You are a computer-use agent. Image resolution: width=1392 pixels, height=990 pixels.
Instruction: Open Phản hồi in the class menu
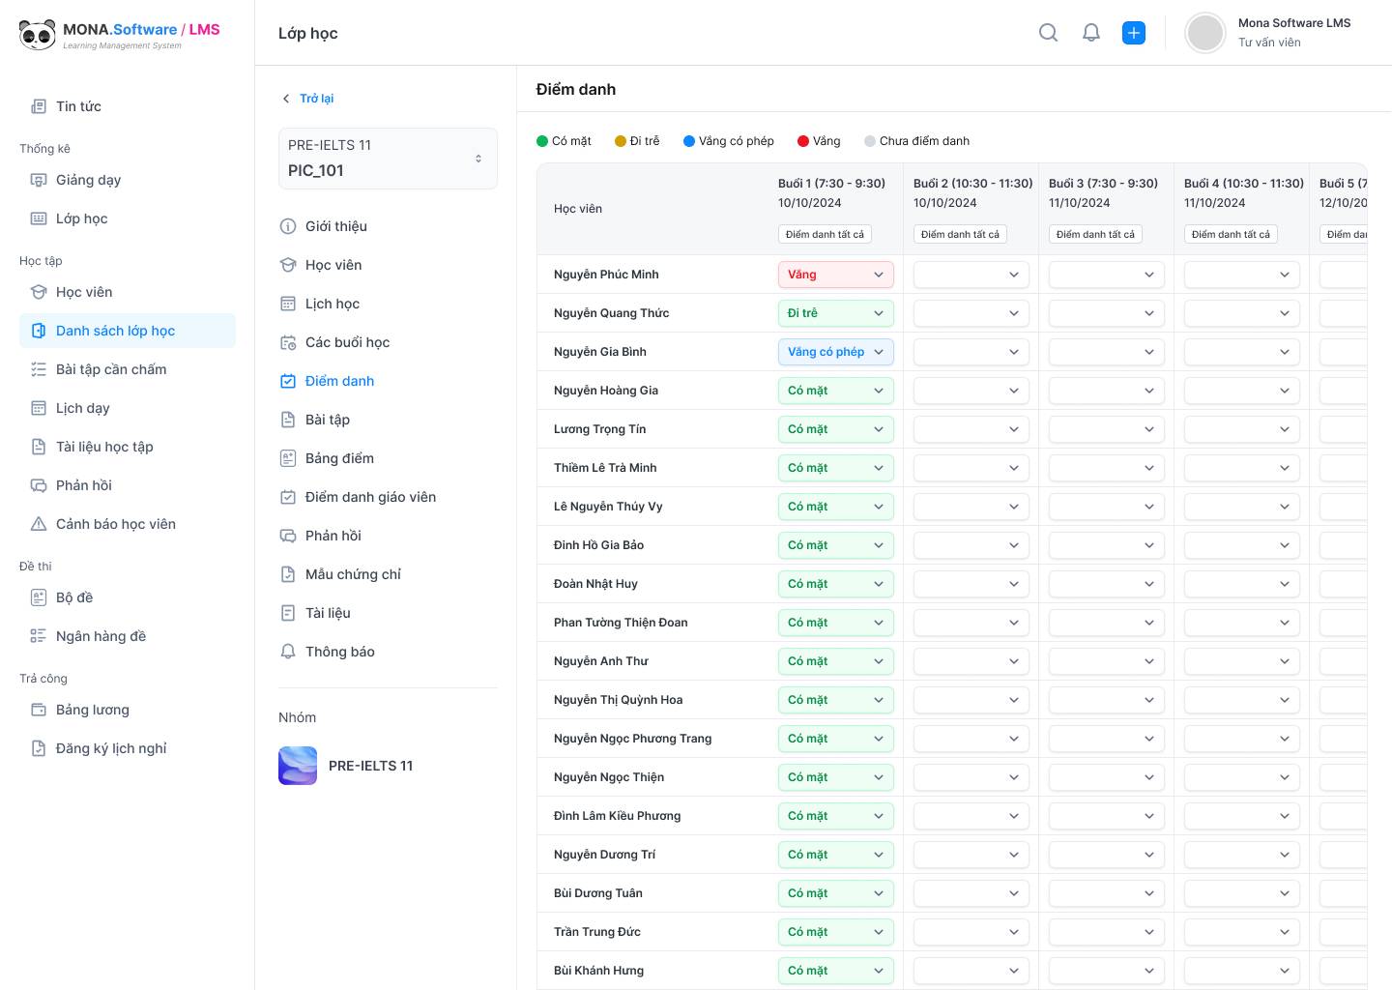point(321,536)
